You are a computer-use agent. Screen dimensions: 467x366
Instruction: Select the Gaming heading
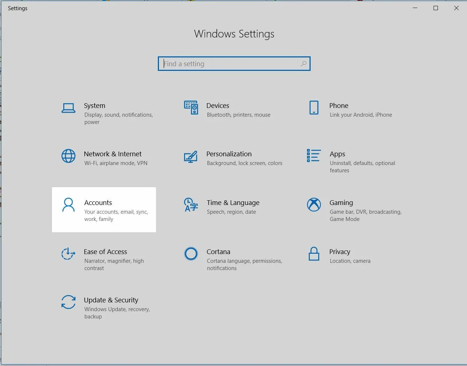(341, 203)
